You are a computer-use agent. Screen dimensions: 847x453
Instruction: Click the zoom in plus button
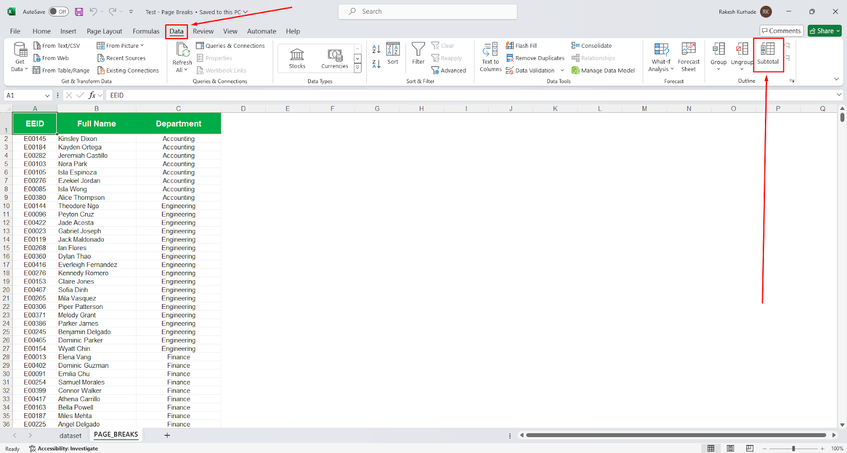(x=822, y=448)
